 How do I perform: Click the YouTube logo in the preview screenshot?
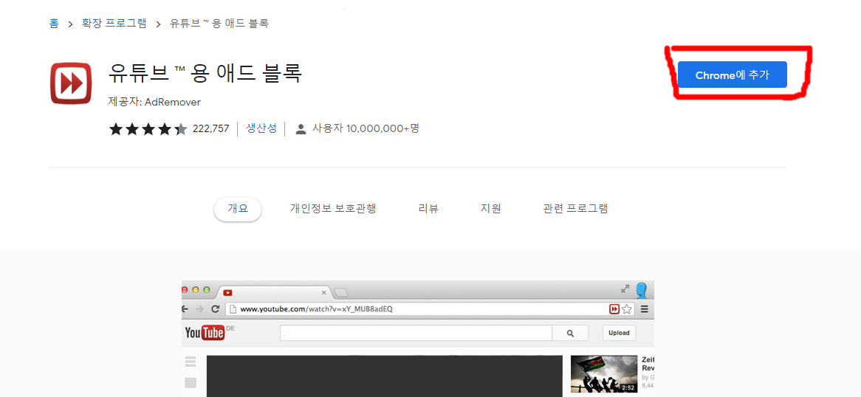point(205,333)
